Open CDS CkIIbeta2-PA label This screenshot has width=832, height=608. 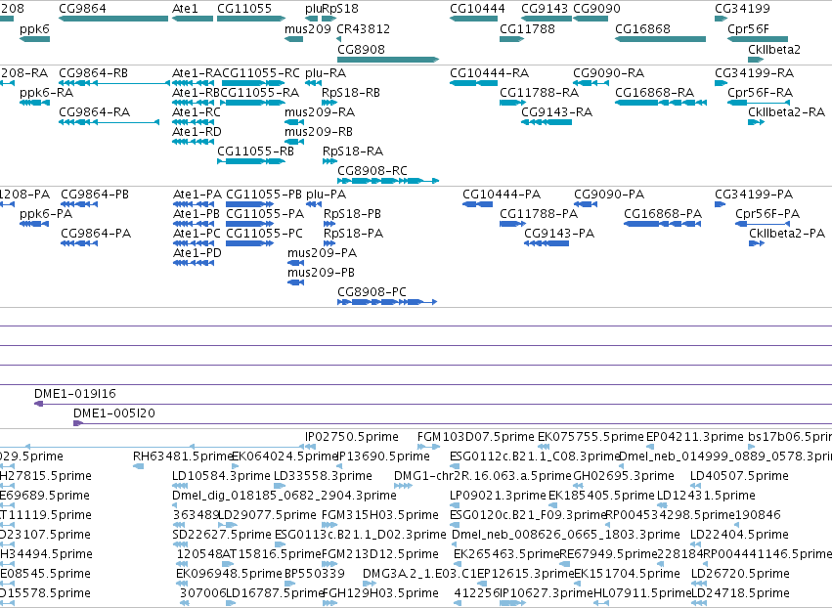click(x=787, y=234)
